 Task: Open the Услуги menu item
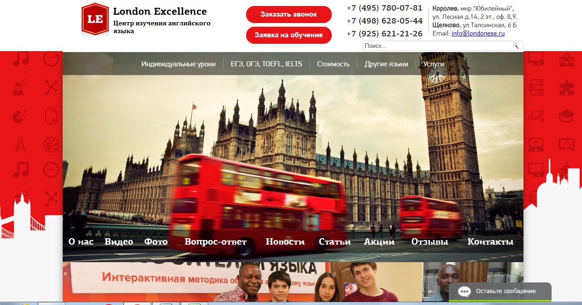[434, 64]
